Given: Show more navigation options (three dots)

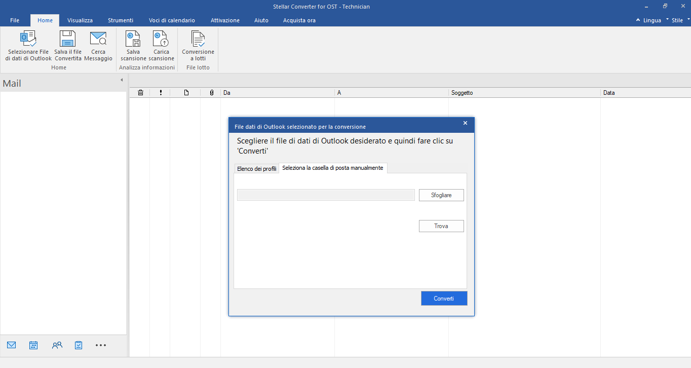Looking at the screenshot, I should (x=101, y=345).
